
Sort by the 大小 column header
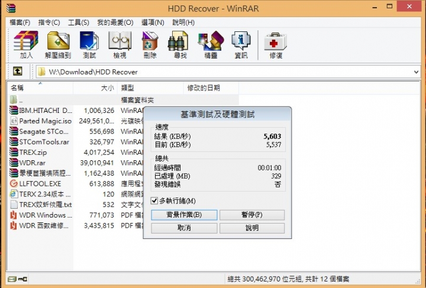pos(95,88)
